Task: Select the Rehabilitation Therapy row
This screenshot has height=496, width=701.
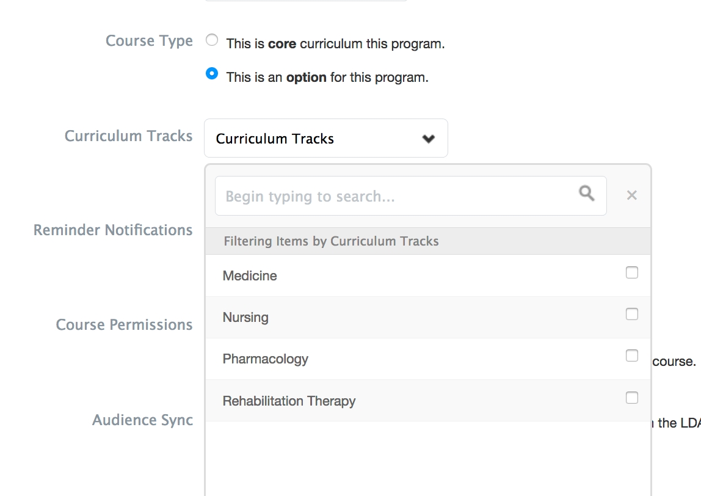Action: (x=289, y=401)
